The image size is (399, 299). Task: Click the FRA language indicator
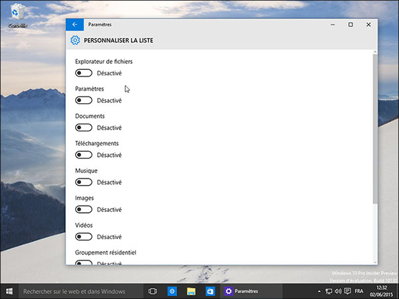coord(359,291)
